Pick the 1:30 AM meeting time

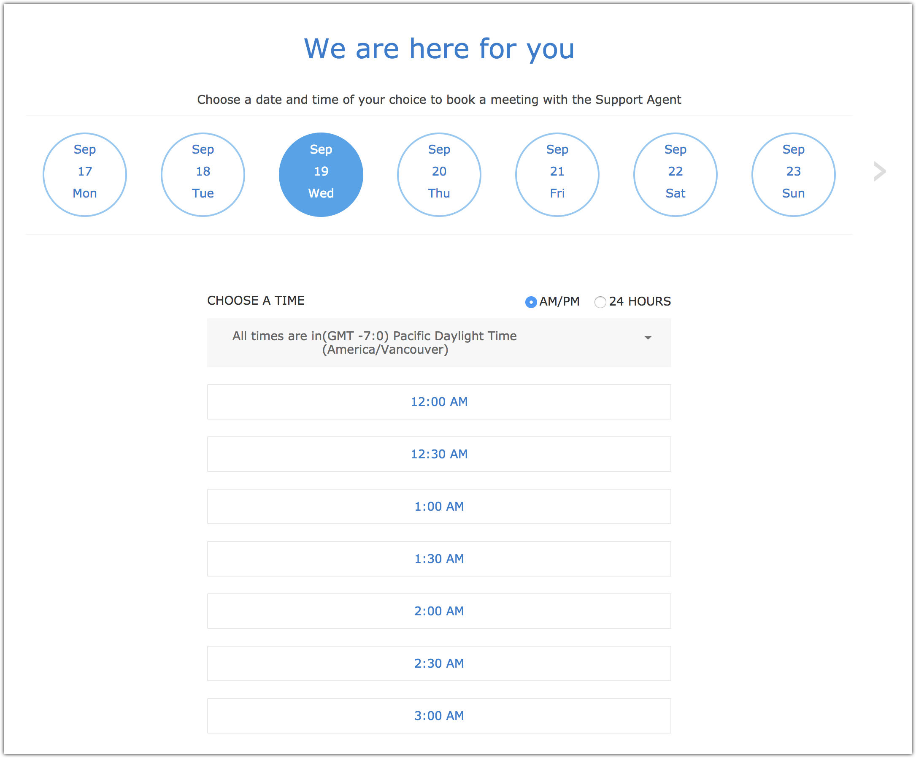(x=439, y=558)
